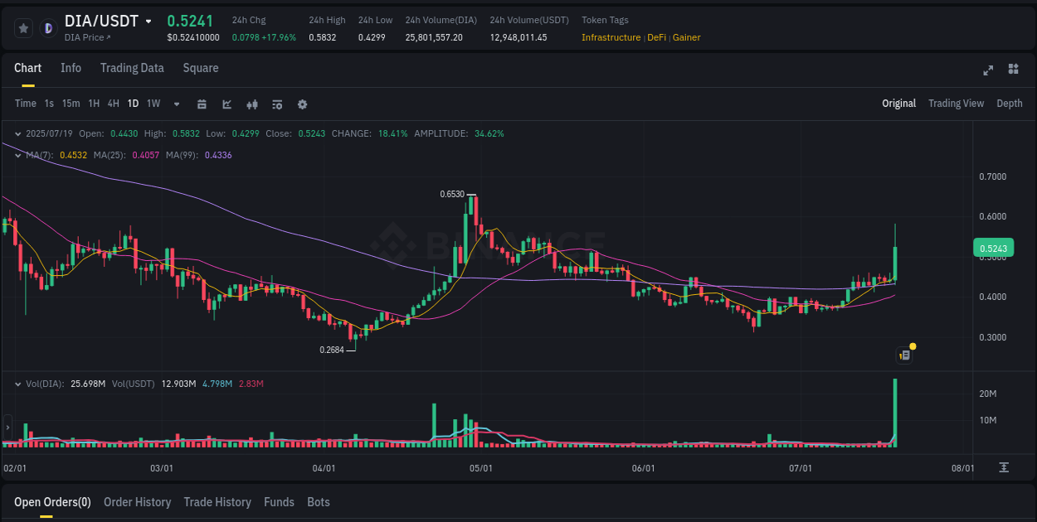
Task: Click the DIA Price link
Action: click(x=87, y=38)
